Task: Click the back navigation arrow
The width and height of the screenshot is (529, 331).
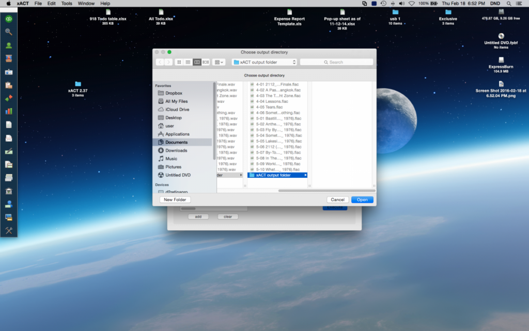Action: [160, 62]
